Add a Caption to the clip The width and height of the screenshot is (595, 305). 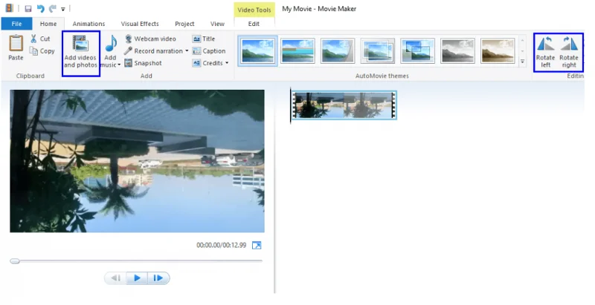tap(208, 51)
